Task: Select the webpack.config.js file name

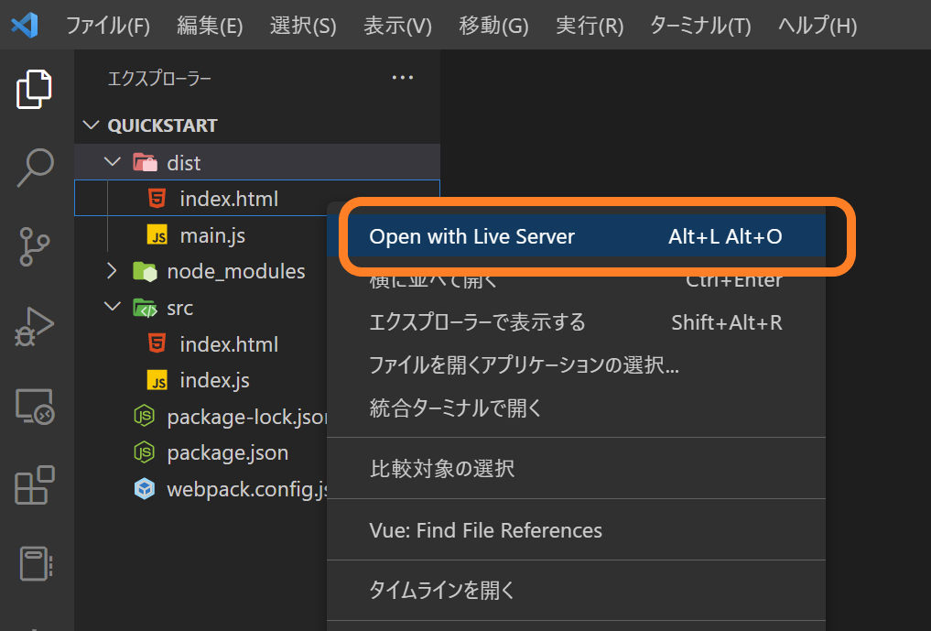Action: click(247, 490)
